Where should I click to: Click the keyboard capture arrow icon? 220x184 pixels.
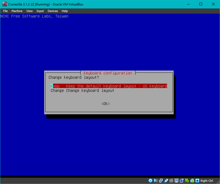[x=197, y=181]
